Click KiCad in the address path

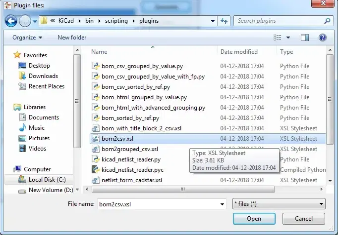[66, 21]
